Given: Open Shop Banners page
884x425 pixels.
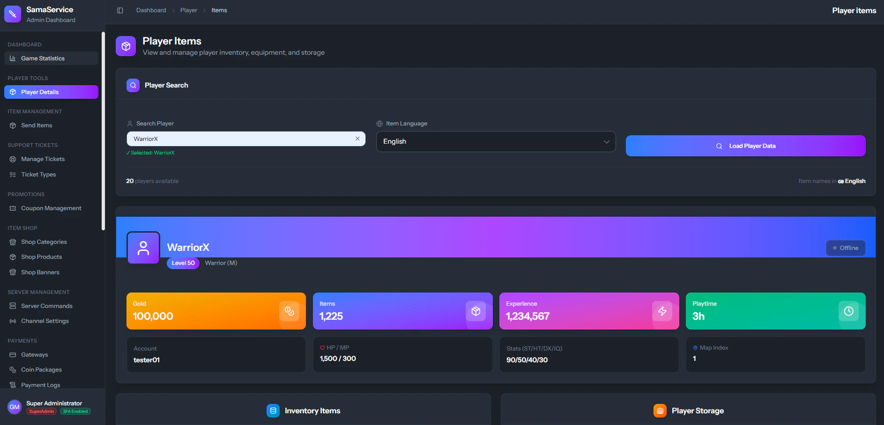Looking at the screenshot, I should tap(51, 272).
